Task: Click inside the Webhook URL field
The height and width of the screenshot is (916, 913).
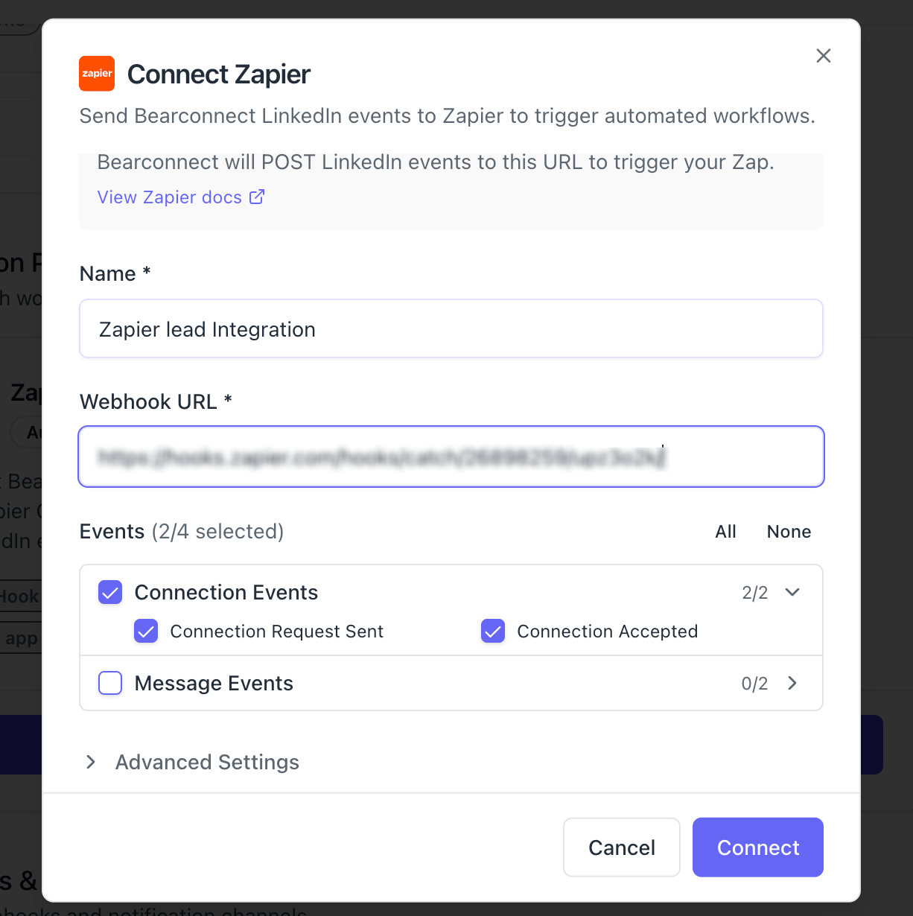Action: (x=451, y=457)
